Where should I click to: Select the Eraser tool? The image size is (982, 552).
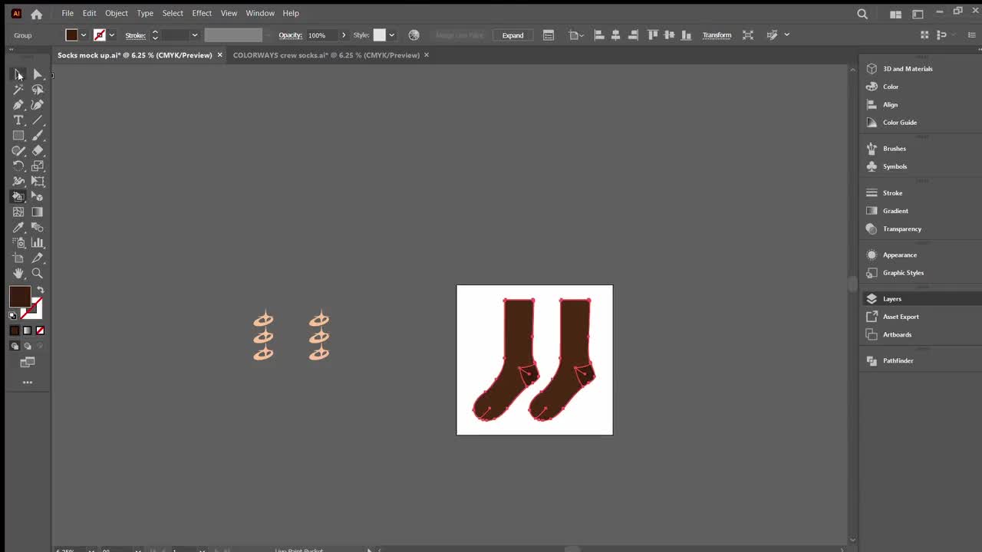(x=38, y=151)
